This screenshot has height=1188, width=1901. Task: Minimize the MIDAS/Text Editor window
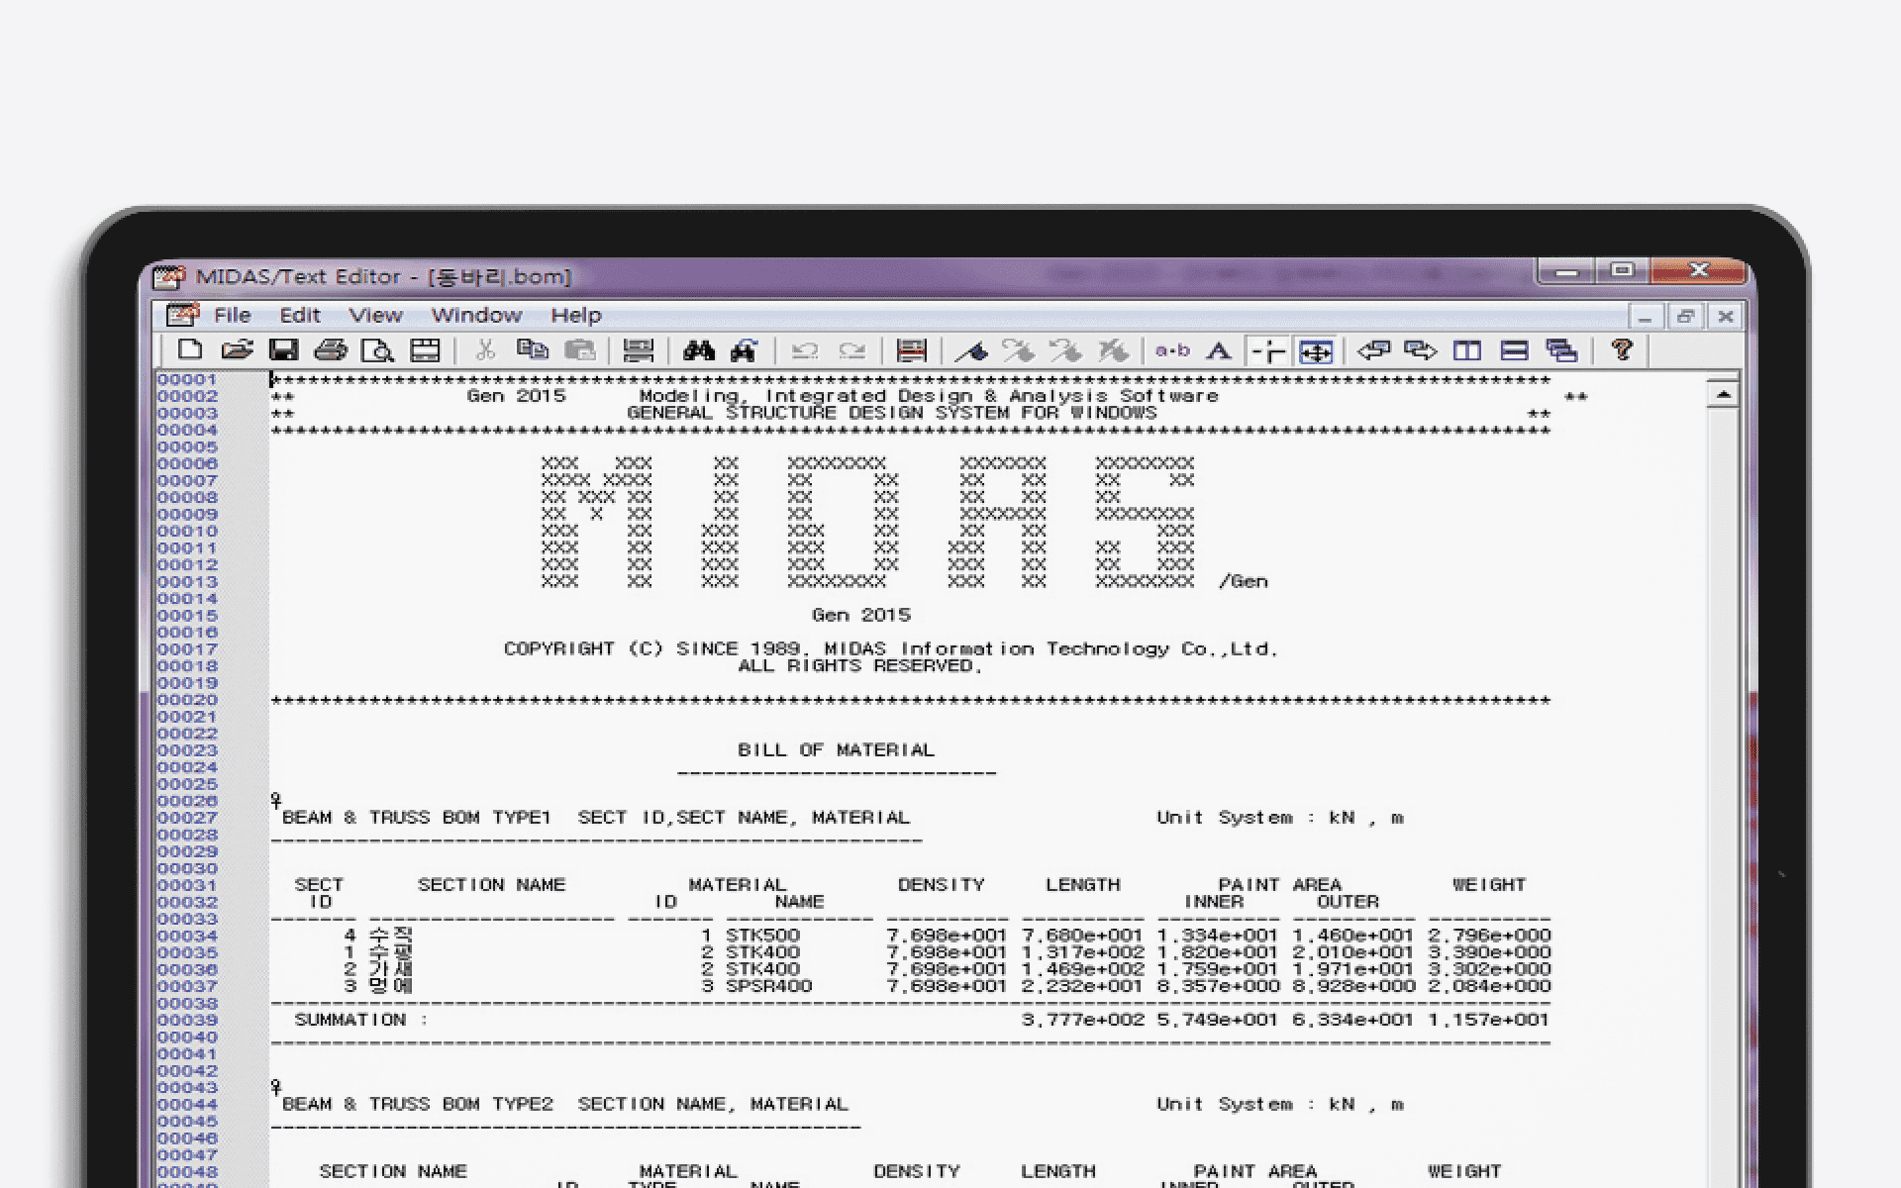pyautogui.click(x=1566, y=270)
